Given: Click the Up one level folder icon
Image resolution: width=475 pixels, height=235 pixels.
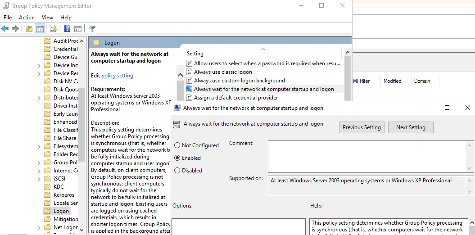Looking at the screenshot, I should (x=29, y=29).
